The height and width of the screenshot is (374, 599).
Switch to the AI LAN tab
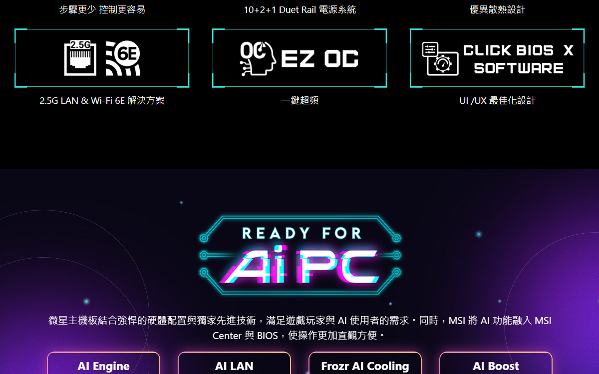pos(235,363)
